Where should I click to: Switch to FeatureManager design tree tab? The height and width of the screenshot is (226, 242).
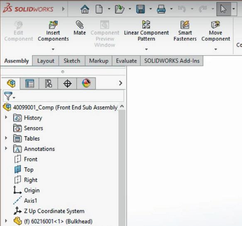click(x=11, y=83)
